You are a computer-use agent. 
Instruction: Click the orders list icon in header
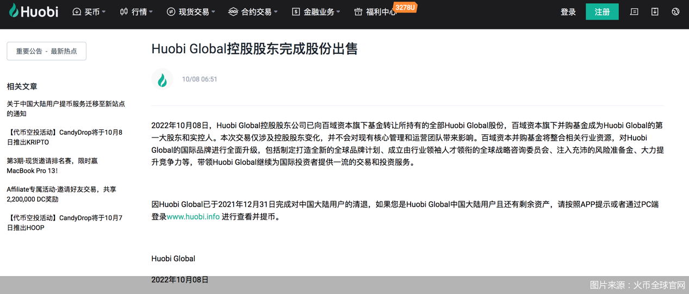click(634, 11)
